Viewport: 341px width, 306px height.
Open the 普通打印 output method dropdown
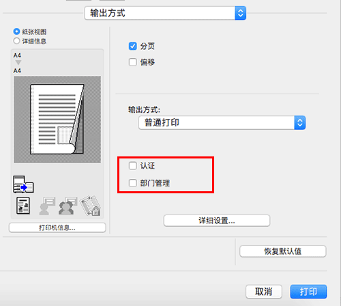click(222, 123)
